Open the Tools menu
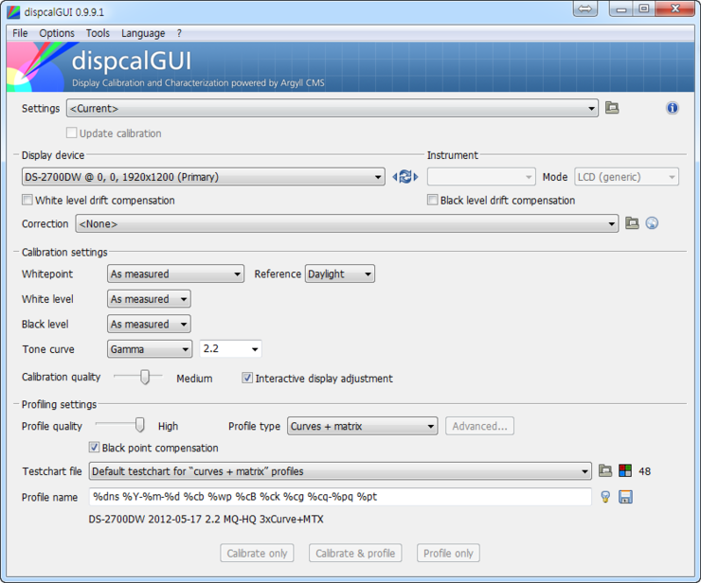701x583 pixels. click(98, 33)
